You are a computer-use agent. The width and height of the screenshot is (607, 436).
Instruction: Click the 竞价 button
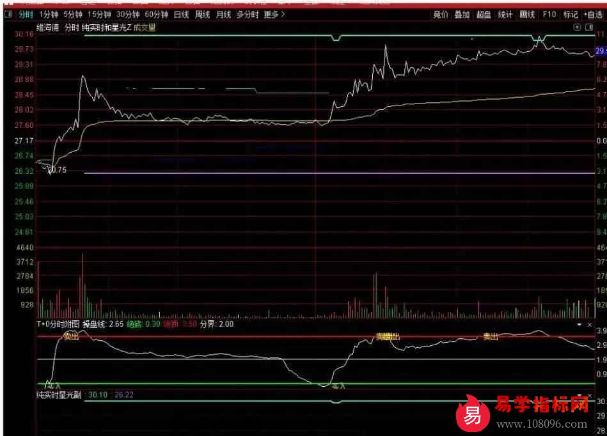tap(441, 14)
